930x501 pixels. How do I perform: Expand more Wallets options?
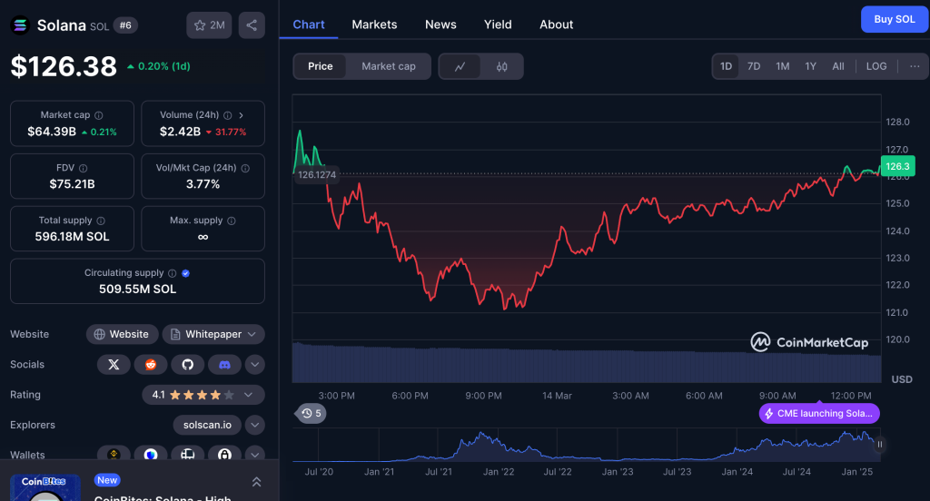254,455
